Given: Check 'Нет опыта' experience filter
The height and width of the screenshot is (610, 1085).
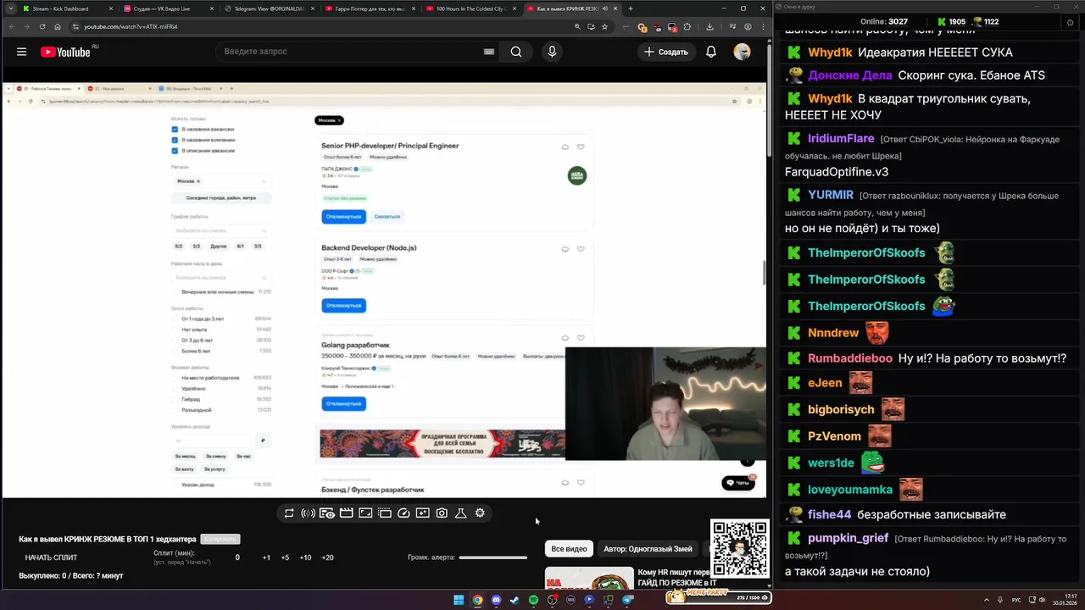Looking at the screenshot, I should [x=175, y=330].
